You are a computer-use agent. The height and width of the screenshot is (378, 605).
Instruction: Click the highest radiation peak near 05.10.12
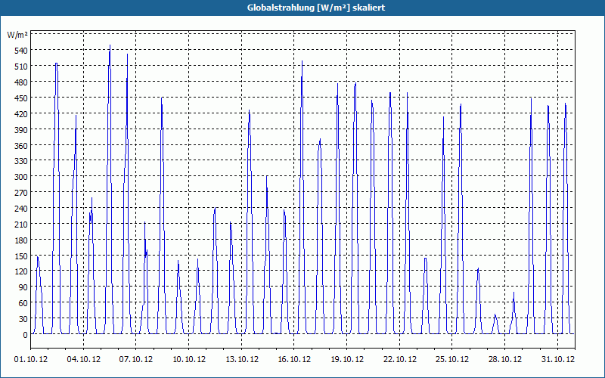[110, 45]
